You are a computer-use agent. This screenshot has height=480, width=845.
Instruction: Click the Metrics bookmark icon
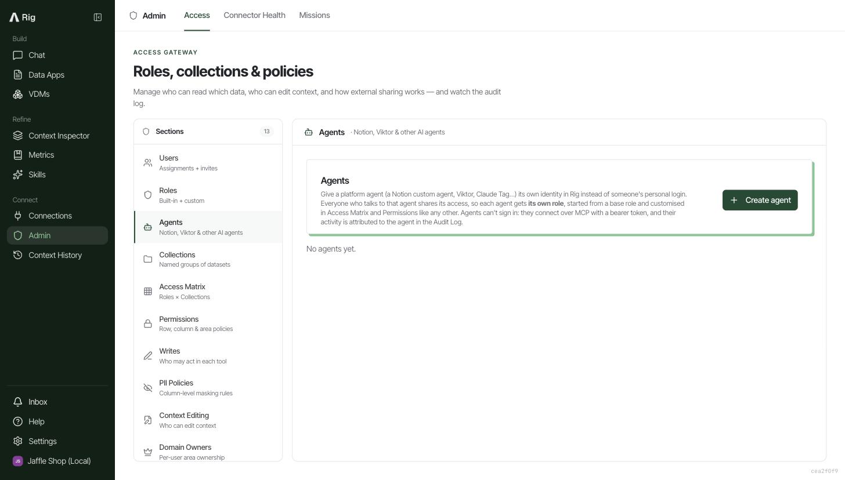(18, 155)
